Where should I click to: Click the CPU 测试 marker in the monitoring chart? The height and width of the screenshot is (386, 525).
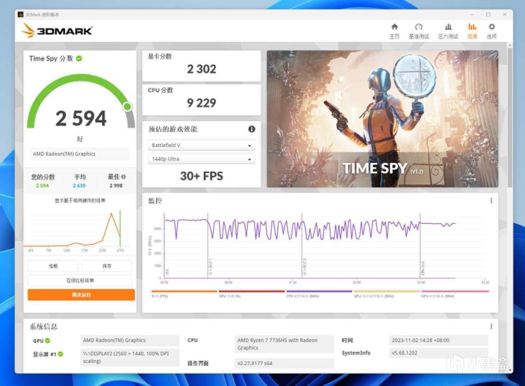tap(422, 268)
